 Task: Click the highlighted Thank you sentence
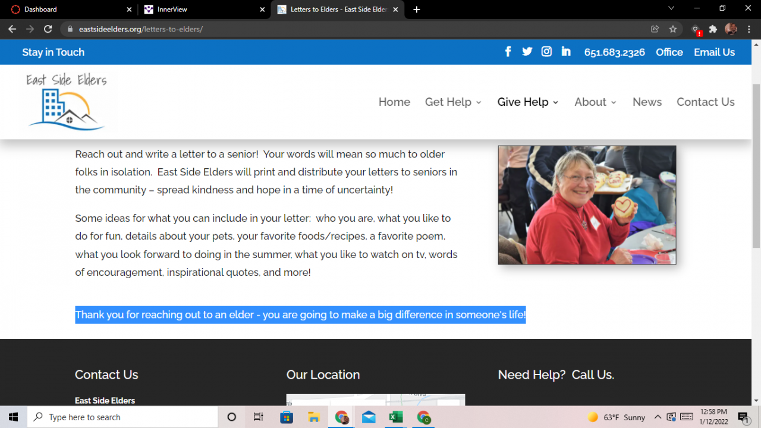300,315
